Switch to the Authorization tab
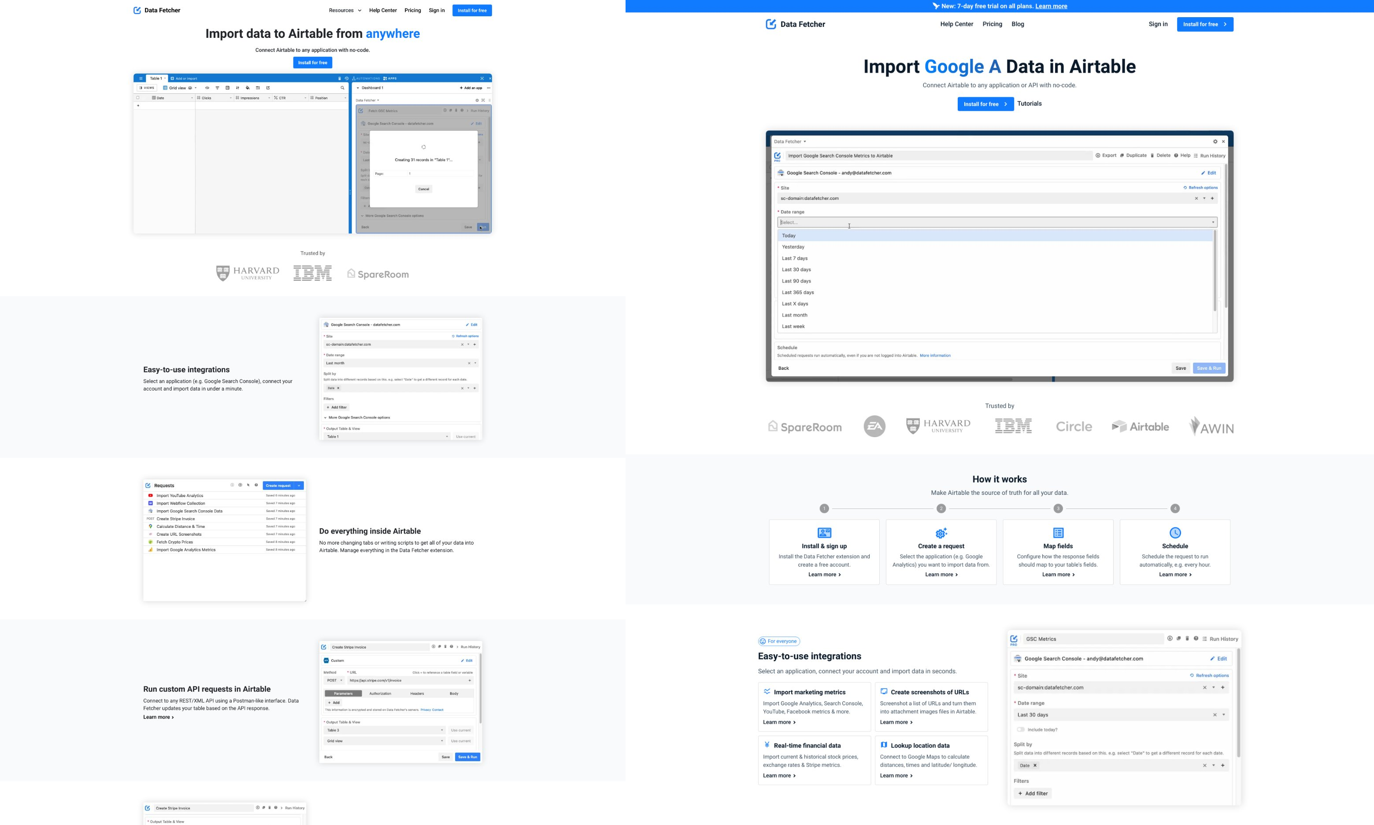 click(380, 693)
